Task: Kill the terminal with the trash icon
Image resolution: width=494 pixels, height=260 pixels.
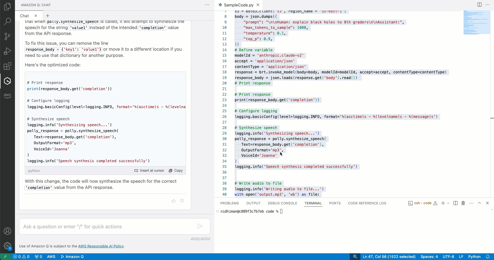Action: coord(463,203)
